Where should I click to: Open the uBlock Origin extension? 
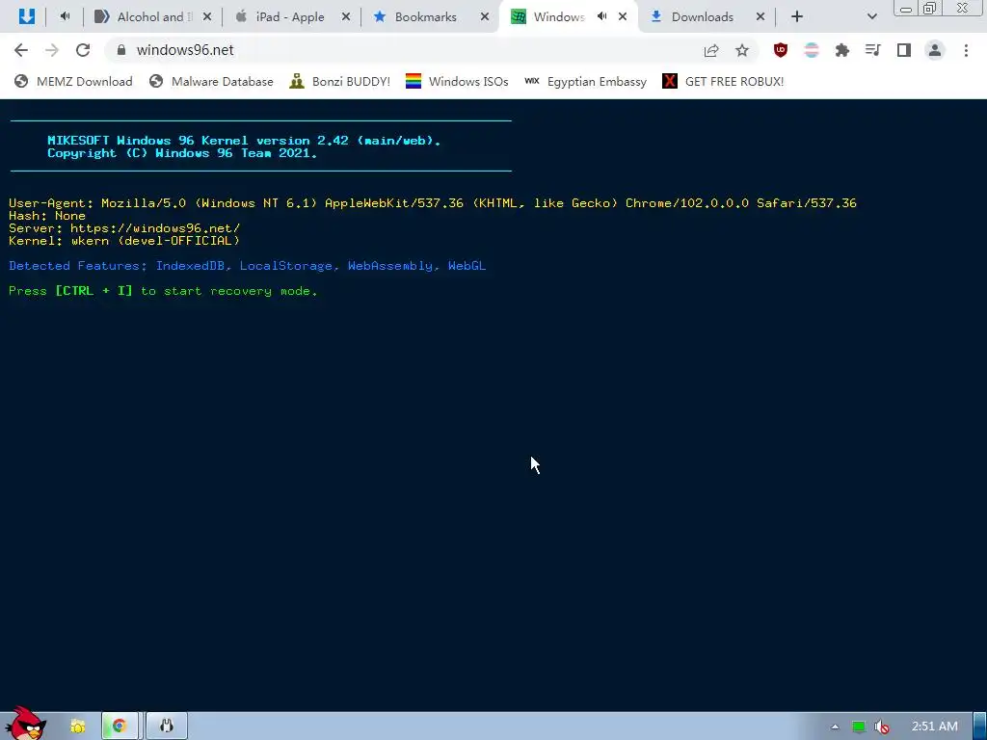pos(781,50)
